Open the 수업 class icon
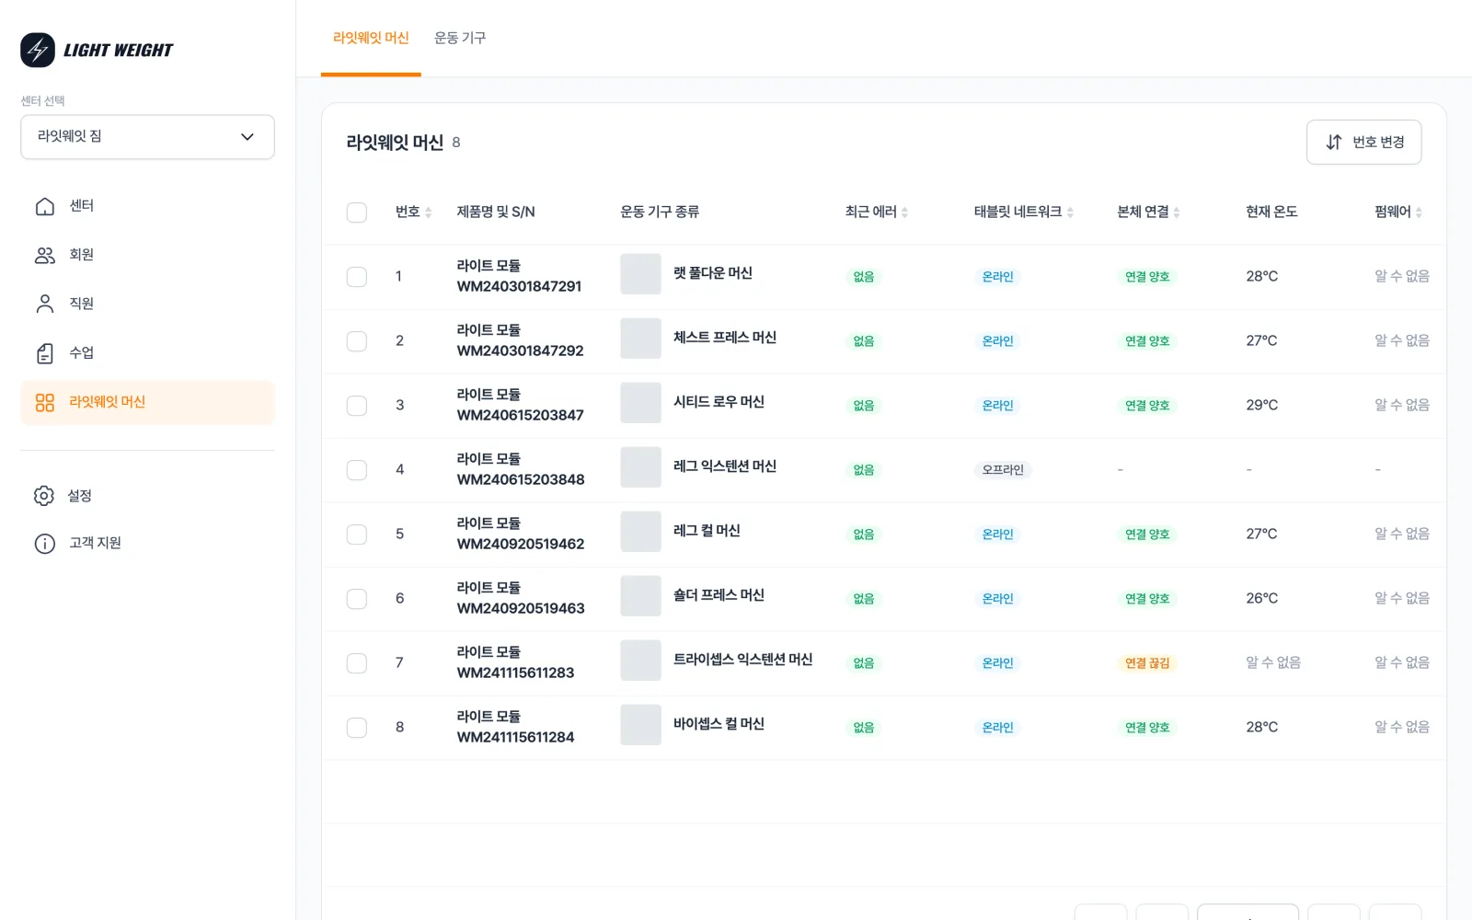The width and height of the screenshot is (1472, 920). [x=44, y=353]
